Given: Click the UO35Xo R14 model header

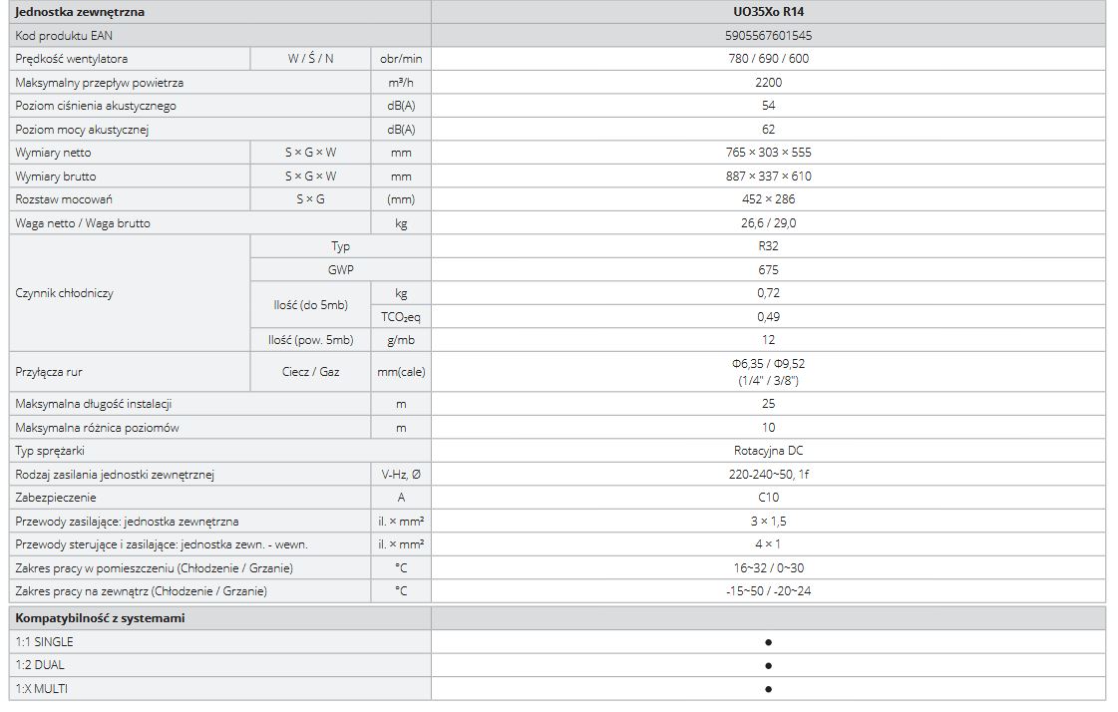Looking at the screenshot, I should pyautogui.click(x=767, y=12).
